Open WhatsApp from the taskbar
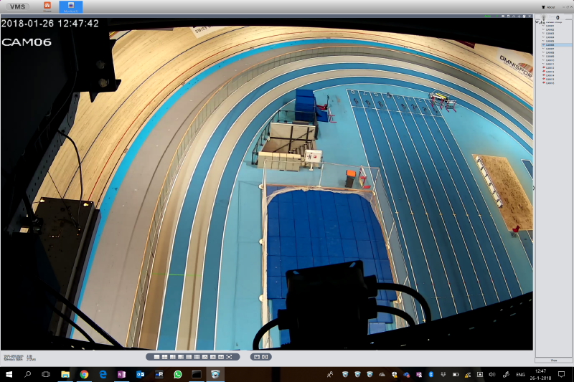The width and height of the screenshot is (574, 382). (x=177, y=374)
